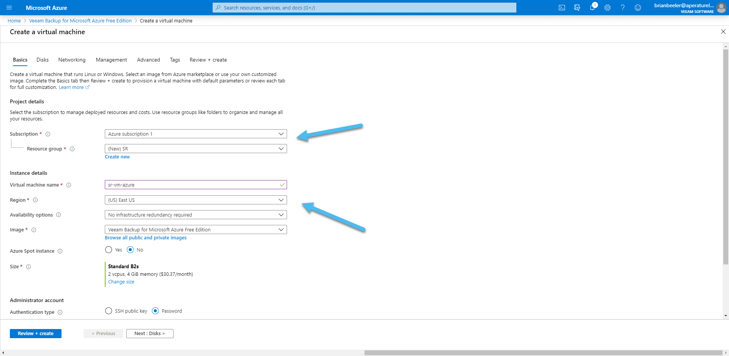This screenshot has width=729, height=356.
Task: Open the Resource group dropdown
Action: (196, 149)
